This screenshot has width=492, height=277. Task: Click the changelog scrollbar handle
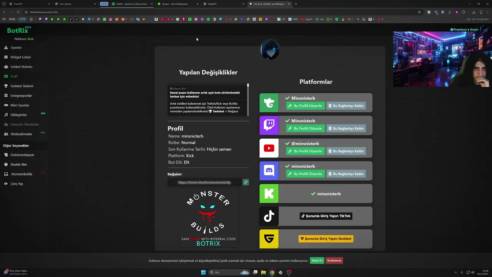click(248, 85)
